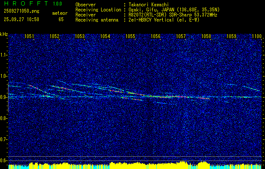Click the 1054 time marker
This screenshot has width=265, height=169.
(105, 36)
